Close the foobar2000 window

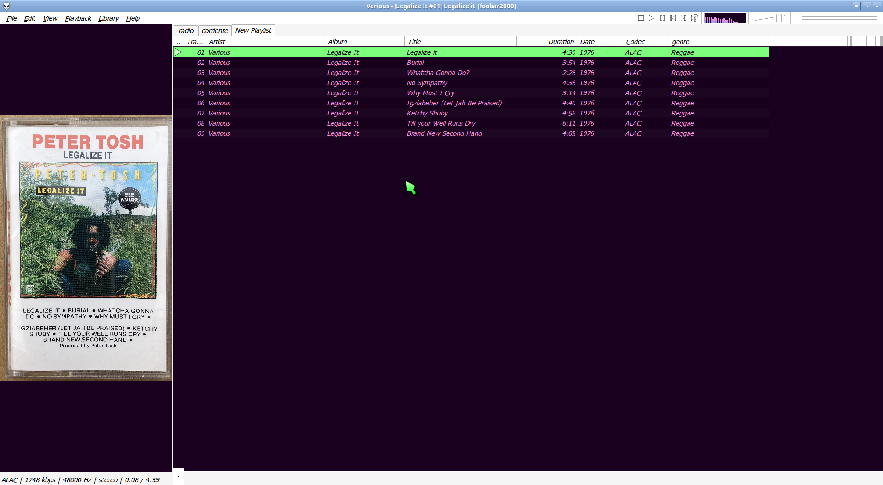[856, 6]
